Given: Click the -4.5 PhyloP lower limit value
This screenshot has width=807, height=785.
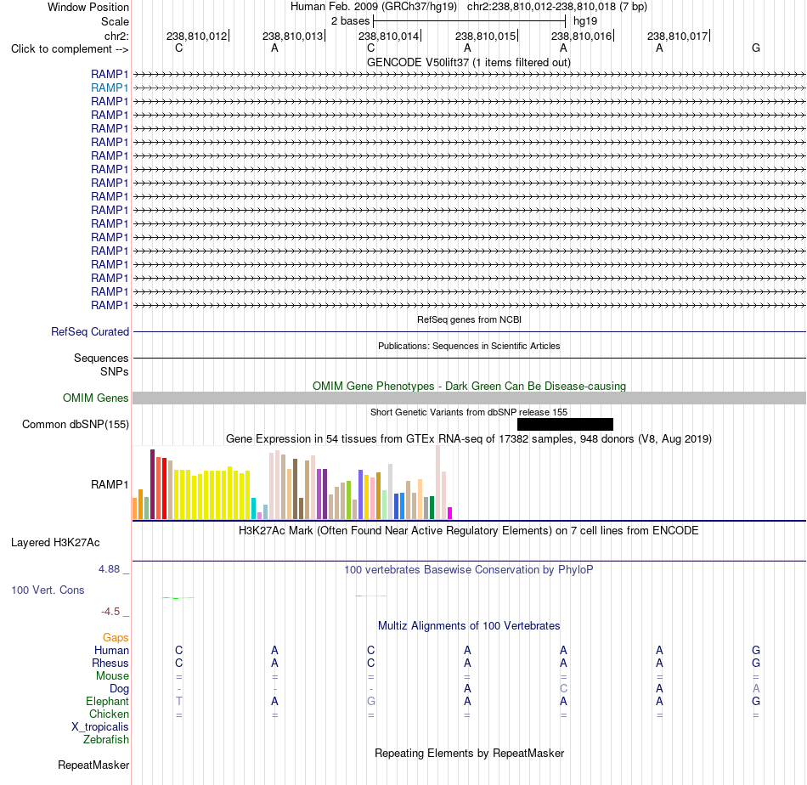Looking at the screenshot, I should [110, 612].
